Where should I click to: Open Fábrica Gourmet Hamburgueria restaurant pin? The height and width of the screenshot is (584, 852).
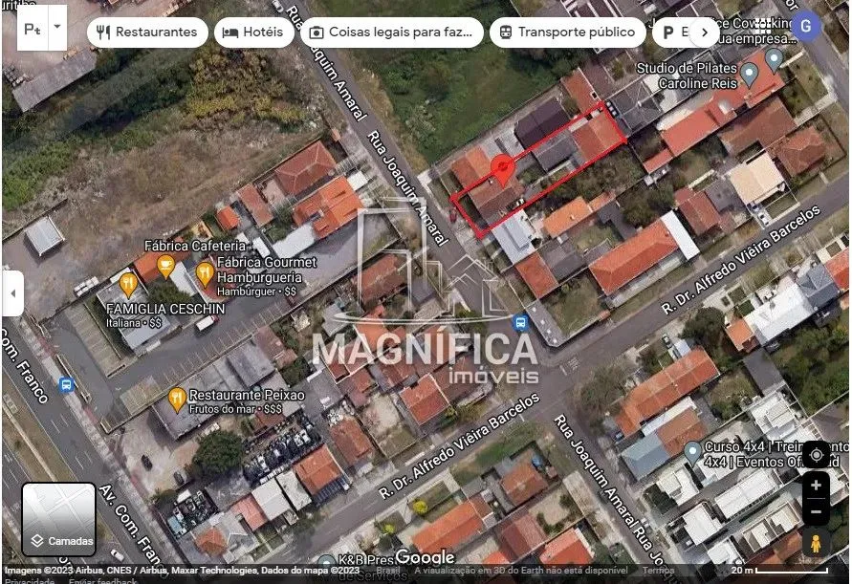click(x=205, y=275)
